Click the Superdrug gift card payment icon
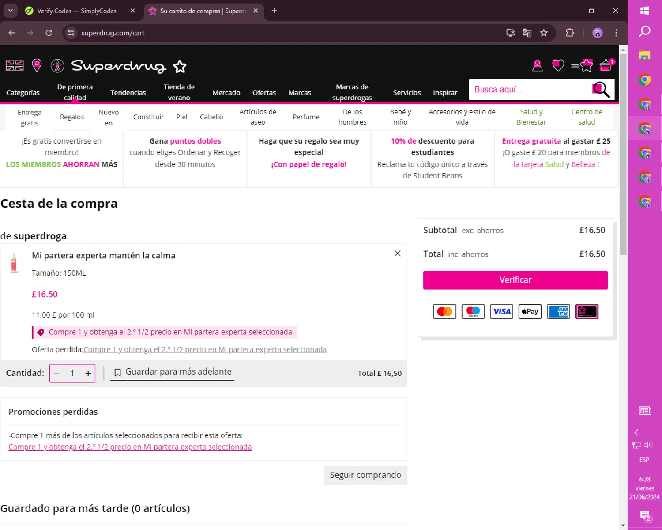The height and width of the screenshot is (530, 662). coord(587,311)
